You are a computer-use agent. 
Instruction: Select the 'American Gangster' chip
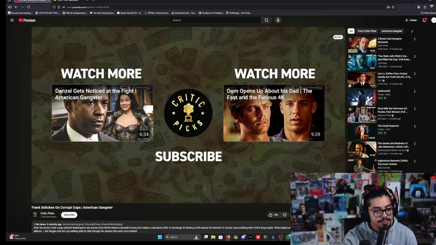tap(392, 31)
